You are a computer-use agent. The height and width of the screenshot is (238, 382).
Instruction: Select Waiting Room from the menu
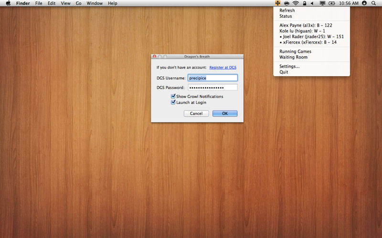click(293, 57)
